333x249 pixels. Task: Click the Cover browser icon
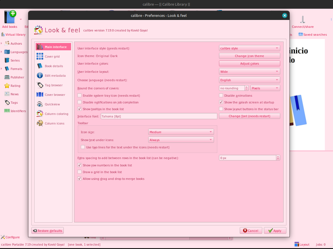pyautogui.click(x=40, y=95)
